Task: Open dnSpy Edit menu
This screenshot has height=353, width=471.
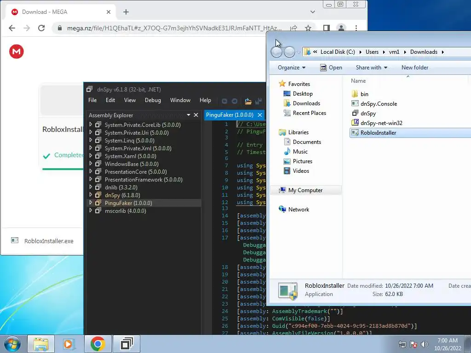Action: pyautogui.click(x=110, y=100)
